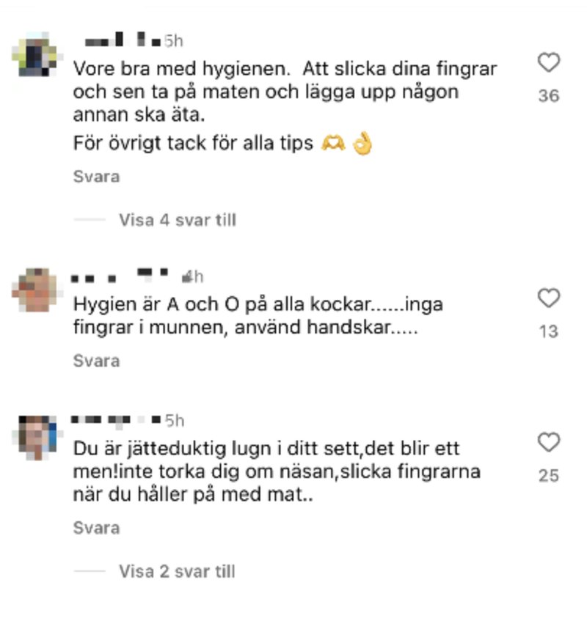This screenshot has width=587, height=618.
Task: Open avatar of the 'Du är jätteduktig' commenter
Action: 36,438
